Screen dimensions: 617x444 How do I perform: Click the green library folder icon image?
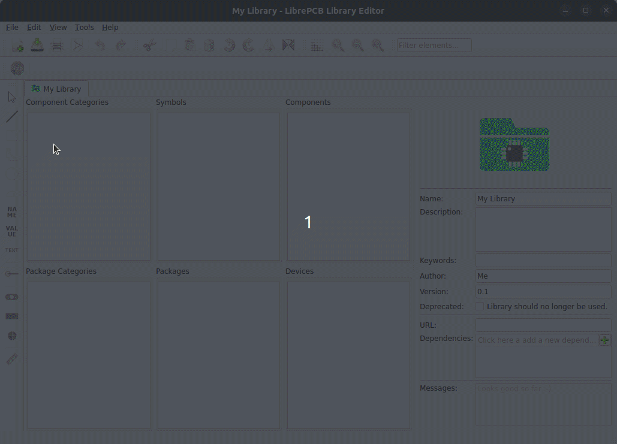(514, 144)
